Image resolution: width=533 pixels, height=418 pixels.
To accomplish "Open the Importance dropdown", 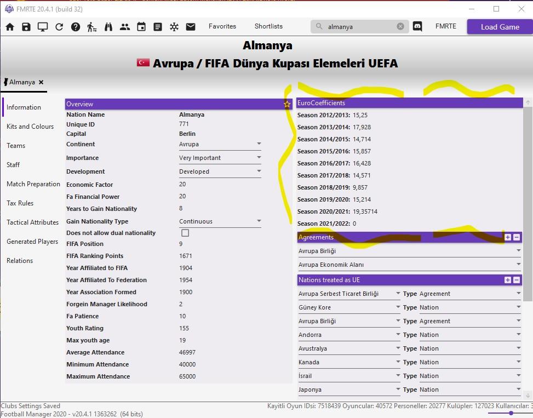I will (x=220, y=158).
